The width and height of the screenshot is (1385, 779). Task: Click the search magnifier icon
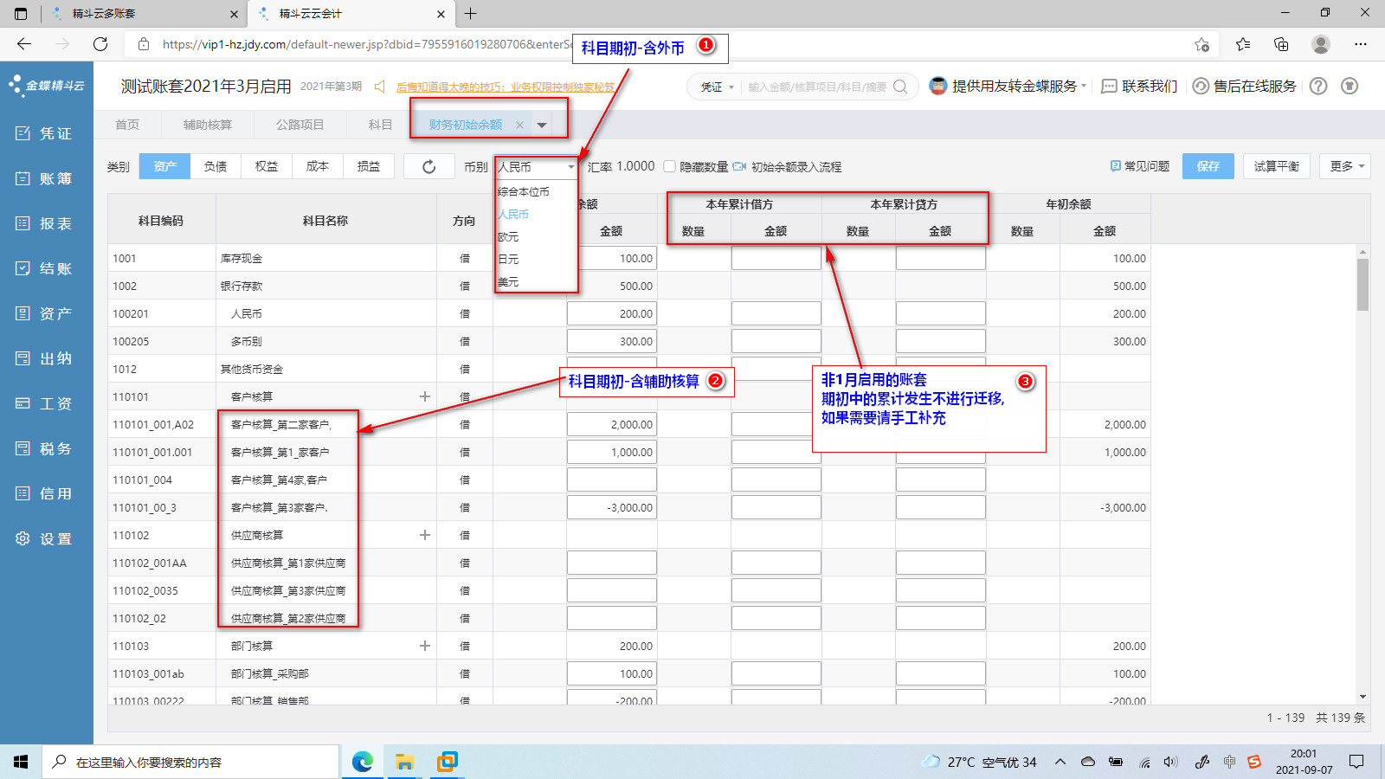coord(900,87)
